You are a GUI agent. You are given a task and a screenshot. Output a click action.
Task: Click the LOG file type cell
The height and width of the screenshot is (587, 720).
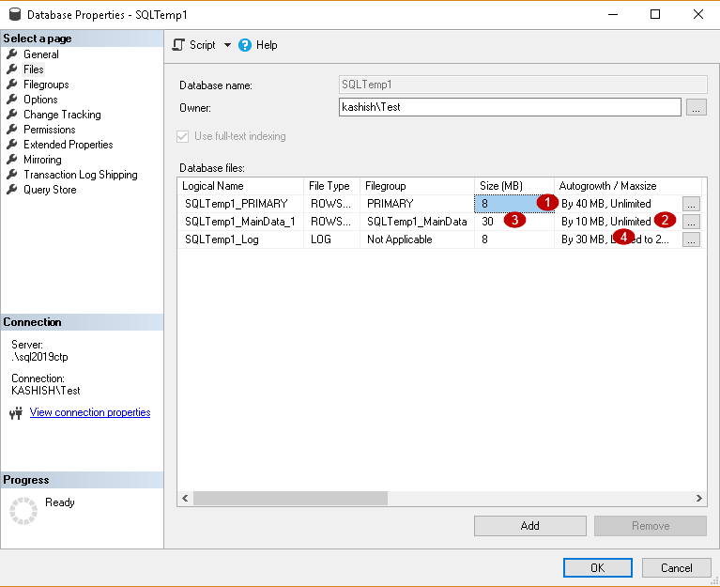(x=332, y=239)
